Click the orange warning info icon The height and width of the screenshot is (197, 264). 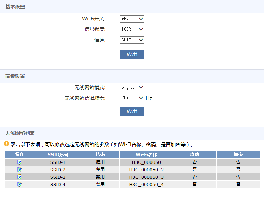6,144
